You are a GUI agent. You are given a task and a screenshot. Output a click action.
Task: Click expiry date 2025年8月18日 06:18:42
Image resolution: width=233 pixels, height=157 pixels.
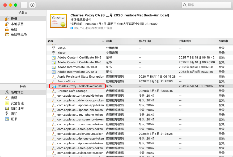click(x=197, y=57)
